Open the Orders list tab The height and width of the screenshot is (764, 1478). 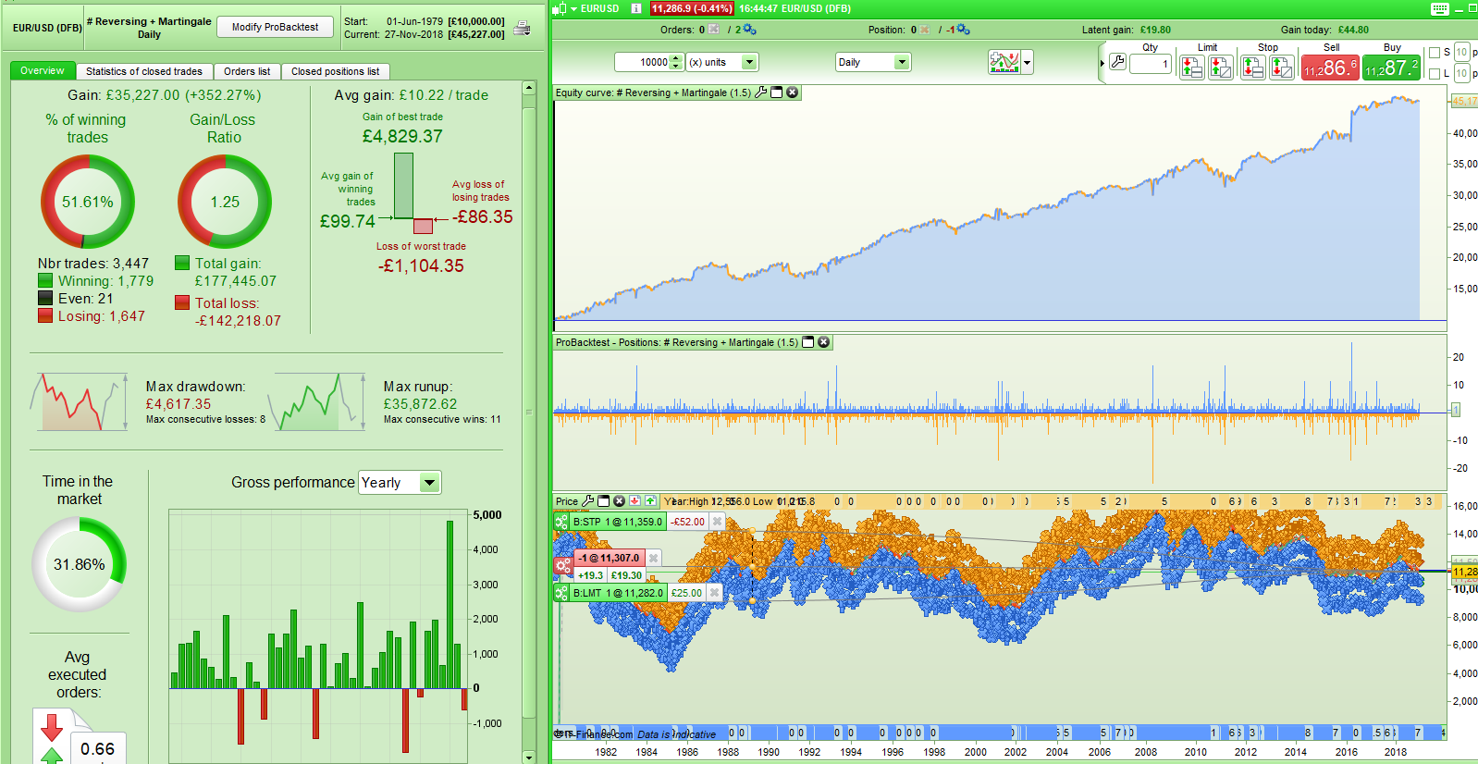(247, 71)
